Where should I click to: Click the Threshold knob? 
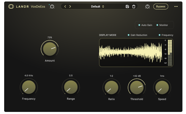pos(137,88)
